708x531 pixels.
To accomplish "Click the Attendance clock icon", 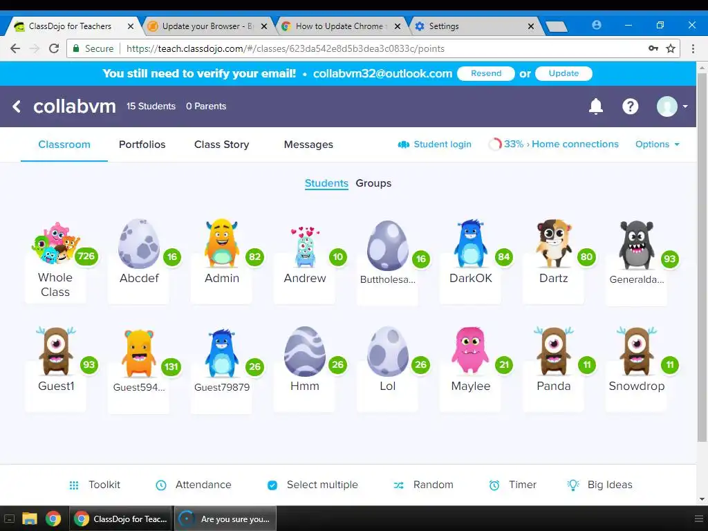I will [x=161, y=485].
